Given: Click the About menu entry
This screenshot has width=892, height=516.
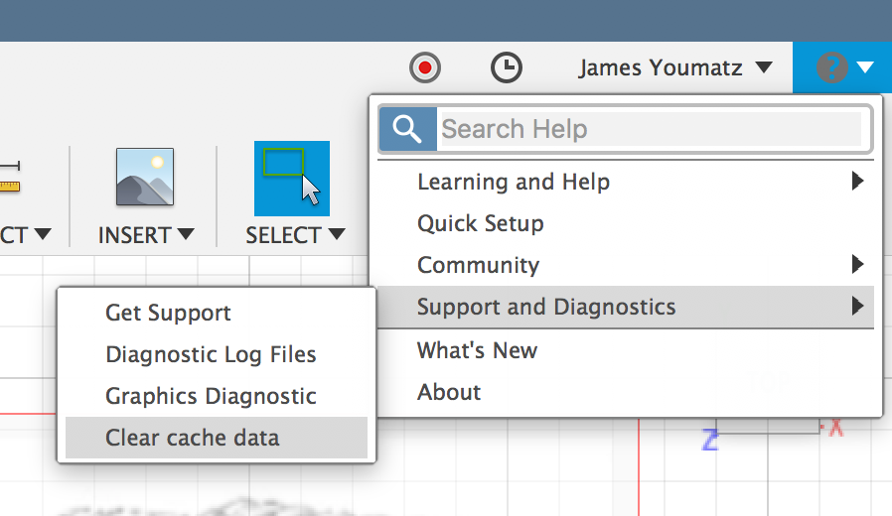Looking at the screenshot, I should click(449, 392).
